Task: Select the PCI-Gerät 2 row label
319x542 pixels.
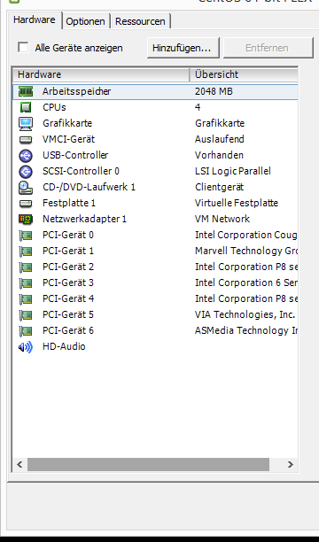Action: tap(68, 267)
